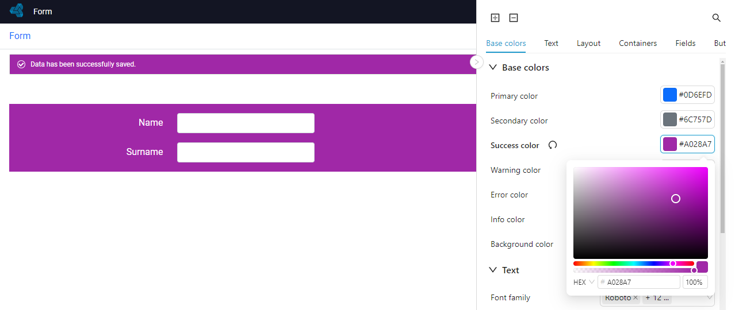Click the Surname input field
The image size is (735, 310).
tap(246, 152)
